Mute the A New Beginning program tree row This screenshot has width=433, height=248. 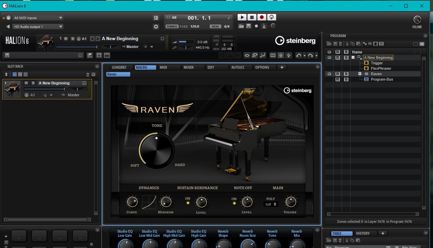tap(338, 57)
